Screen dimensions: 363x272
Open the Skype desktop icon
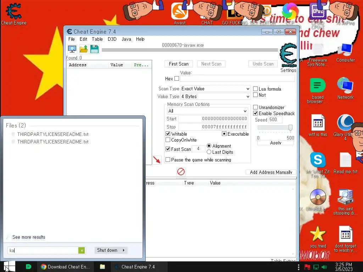click(318, 165)
